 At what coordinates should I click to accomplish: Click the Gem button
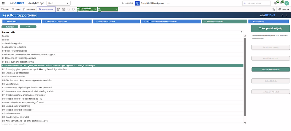point(28,27)
